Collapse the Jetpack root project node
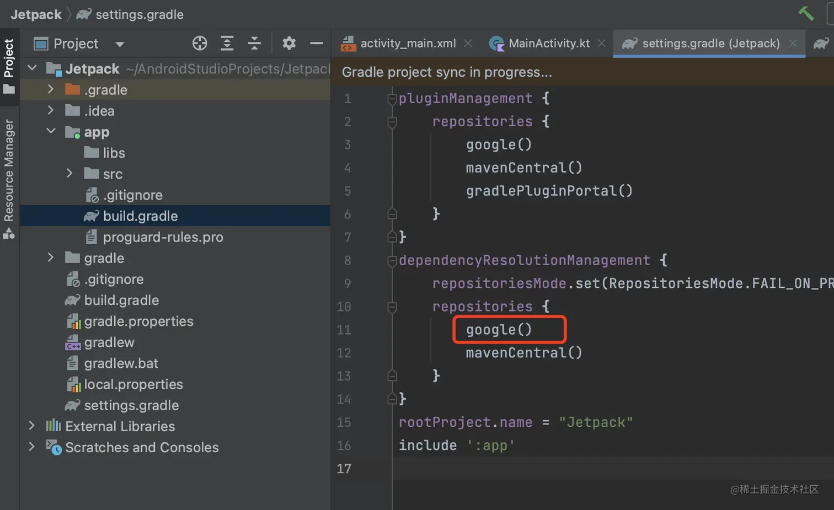 point(32,68)
